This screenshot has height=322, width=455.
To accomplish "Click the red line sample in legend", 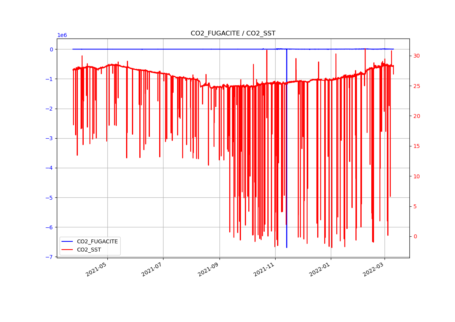I will point(67,250).
